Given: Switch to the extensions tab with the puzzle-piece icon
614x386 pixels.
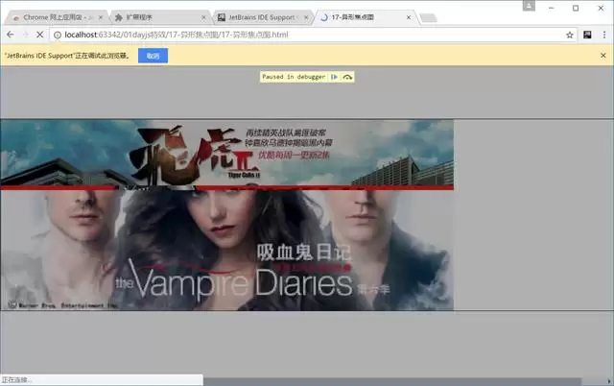Looking at the screenshot, I should pyautogui.click(x=159, y=17).
